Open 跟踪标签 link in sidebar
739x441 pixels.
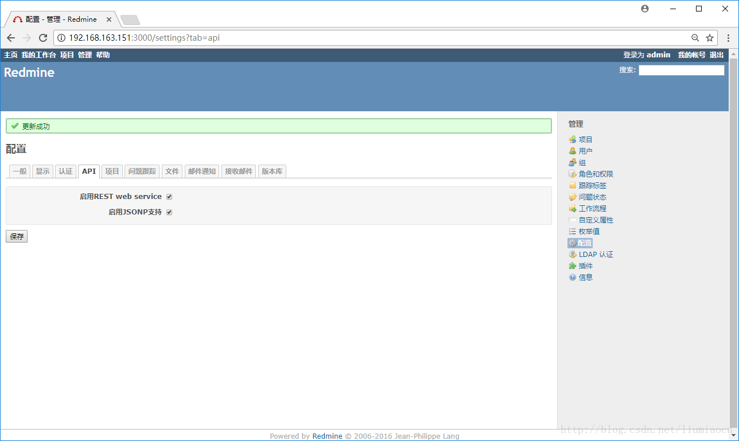click(x=593, y=185)
